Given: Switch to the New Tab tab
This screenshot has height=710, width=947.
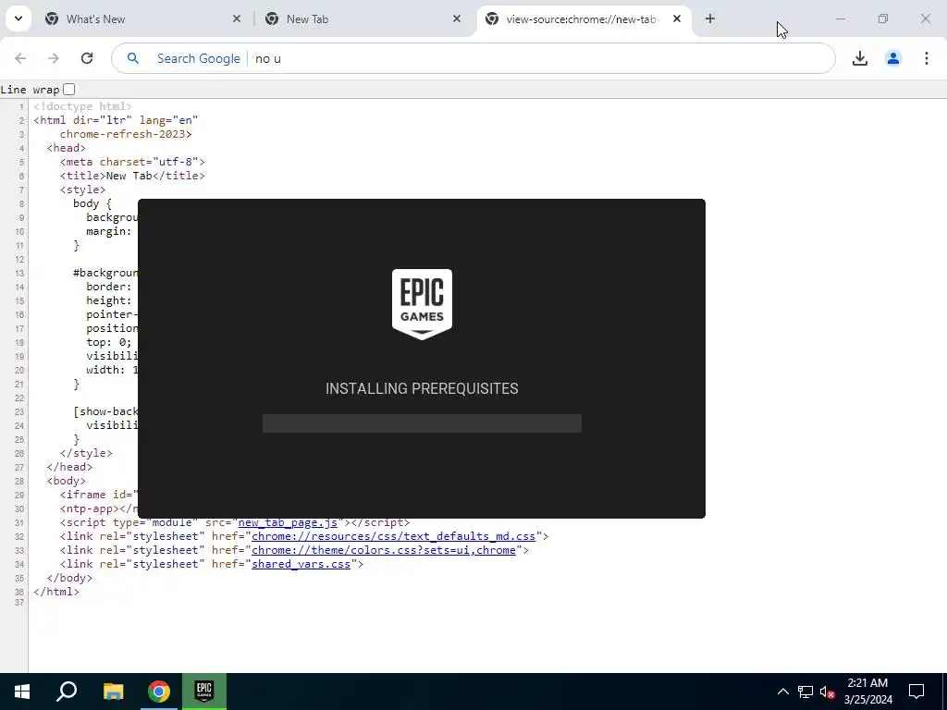Looking at the screenshot, I should (x=363, y=19).
